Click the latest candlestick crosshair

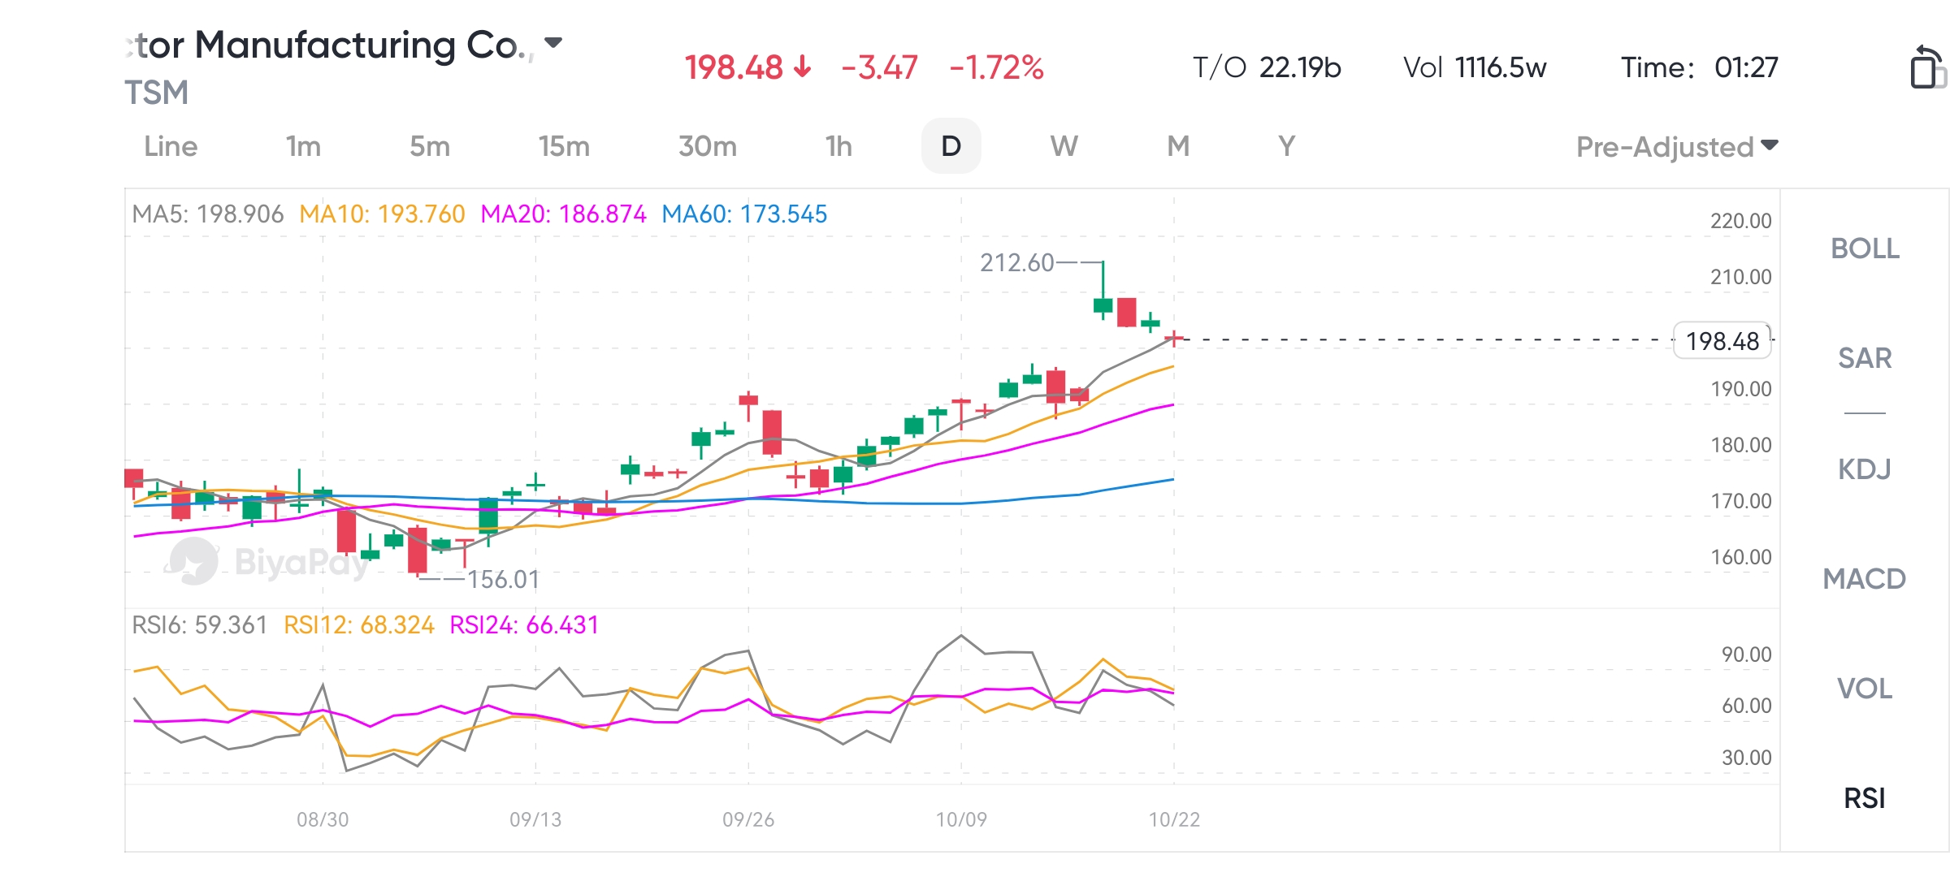click(1174, 339)
